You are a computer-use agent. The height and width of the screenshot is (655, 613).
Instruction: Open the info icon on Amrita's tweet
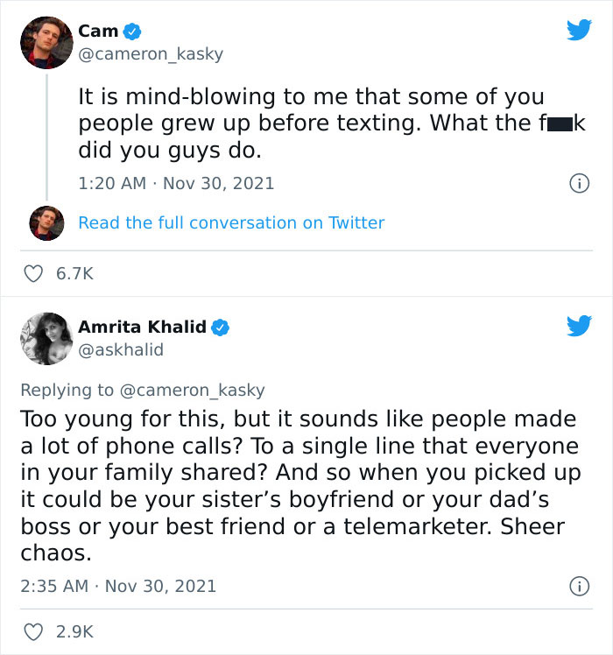tap(578, 585)
